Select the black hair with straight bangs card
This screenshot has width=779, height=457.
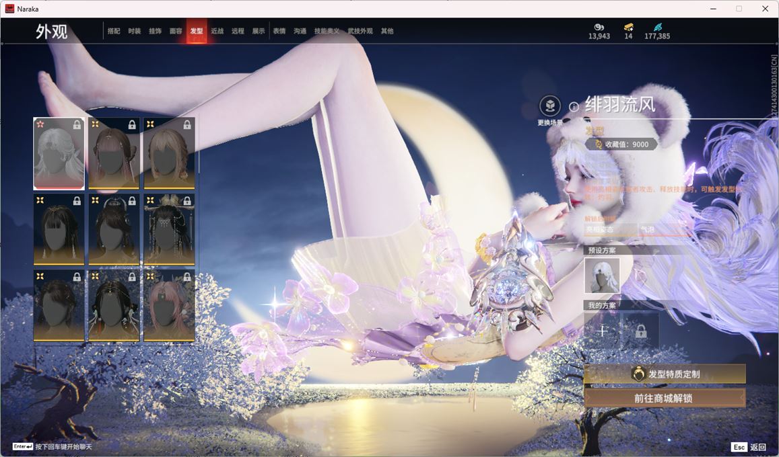(x=59, y=229)
